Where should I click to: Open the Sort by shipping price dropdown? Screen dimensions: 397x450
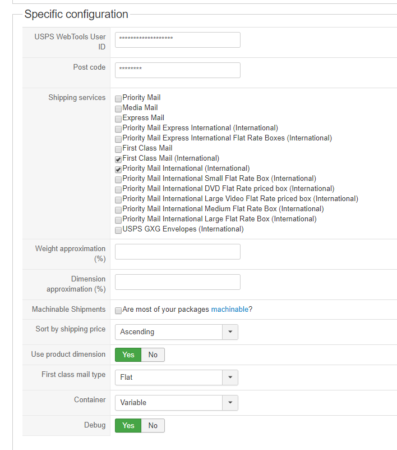click(176, 332)
